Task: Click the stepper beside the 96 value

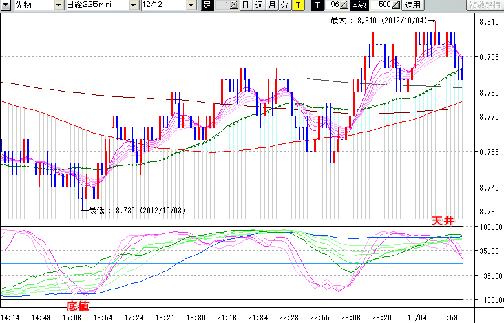Action: tap(344, 5)
